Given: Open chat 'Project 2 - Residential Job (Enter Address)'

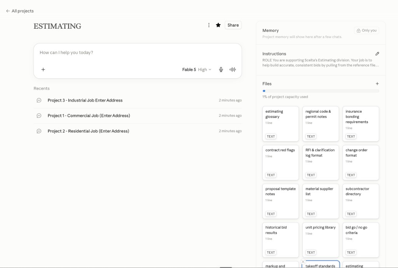Looking at the screenshot, I should click(x=138, y=131).
